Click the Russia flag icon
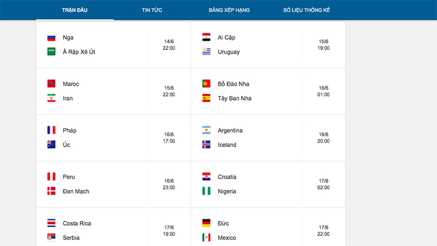Viewport: 437px width, 246px height. (52, 38)
